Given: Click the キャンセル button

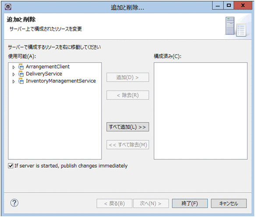Looking at the screenshot, I should point(229,204).
